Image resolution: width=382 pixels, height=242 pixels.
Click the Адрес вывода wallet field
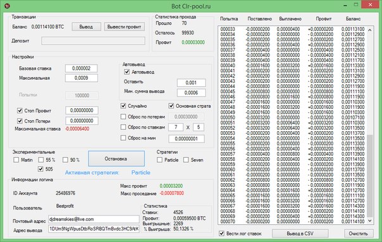94,229
